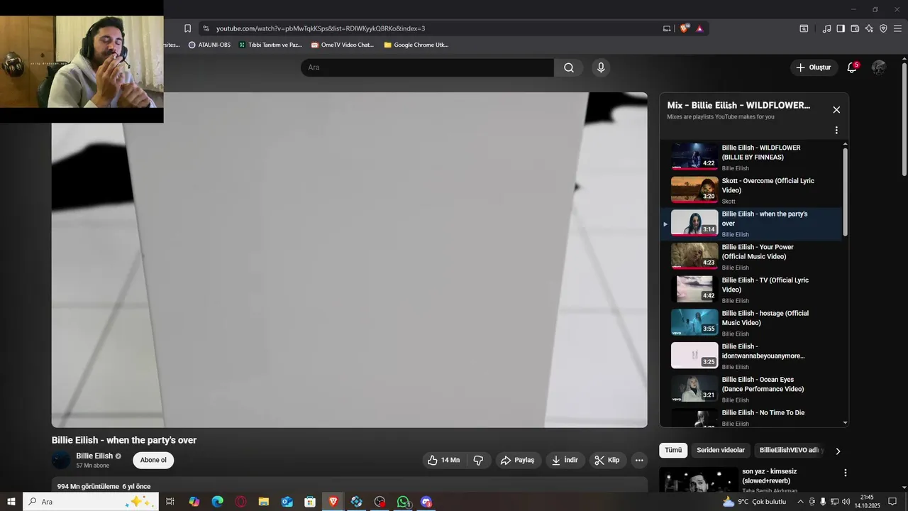Click YouTube search input field
The image size is (908, 511).
pyautogui.click(x=427, y=67)
